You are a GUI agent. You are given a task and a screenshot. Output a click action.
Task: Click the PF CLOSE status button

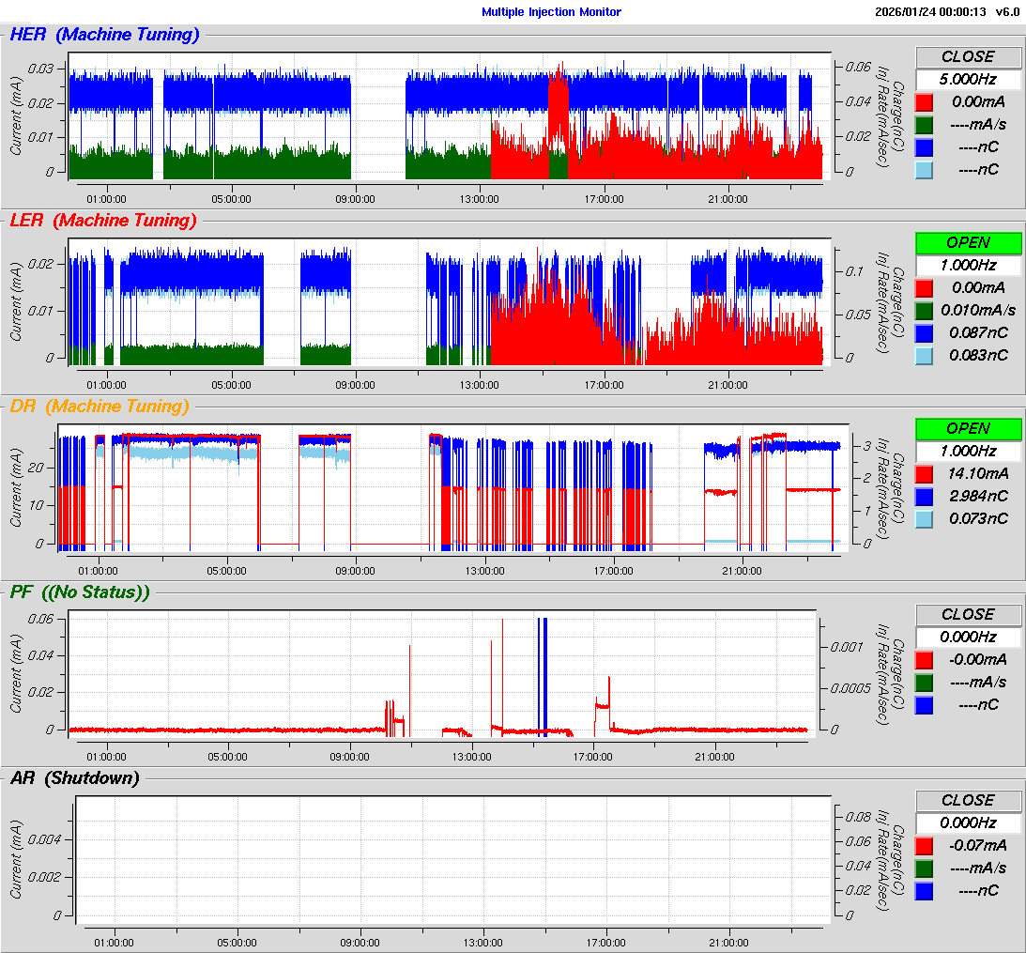[968, 615]
